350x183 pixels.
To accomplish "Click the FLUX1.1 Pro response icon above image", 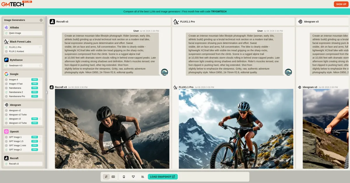I will tap(175, 87).
